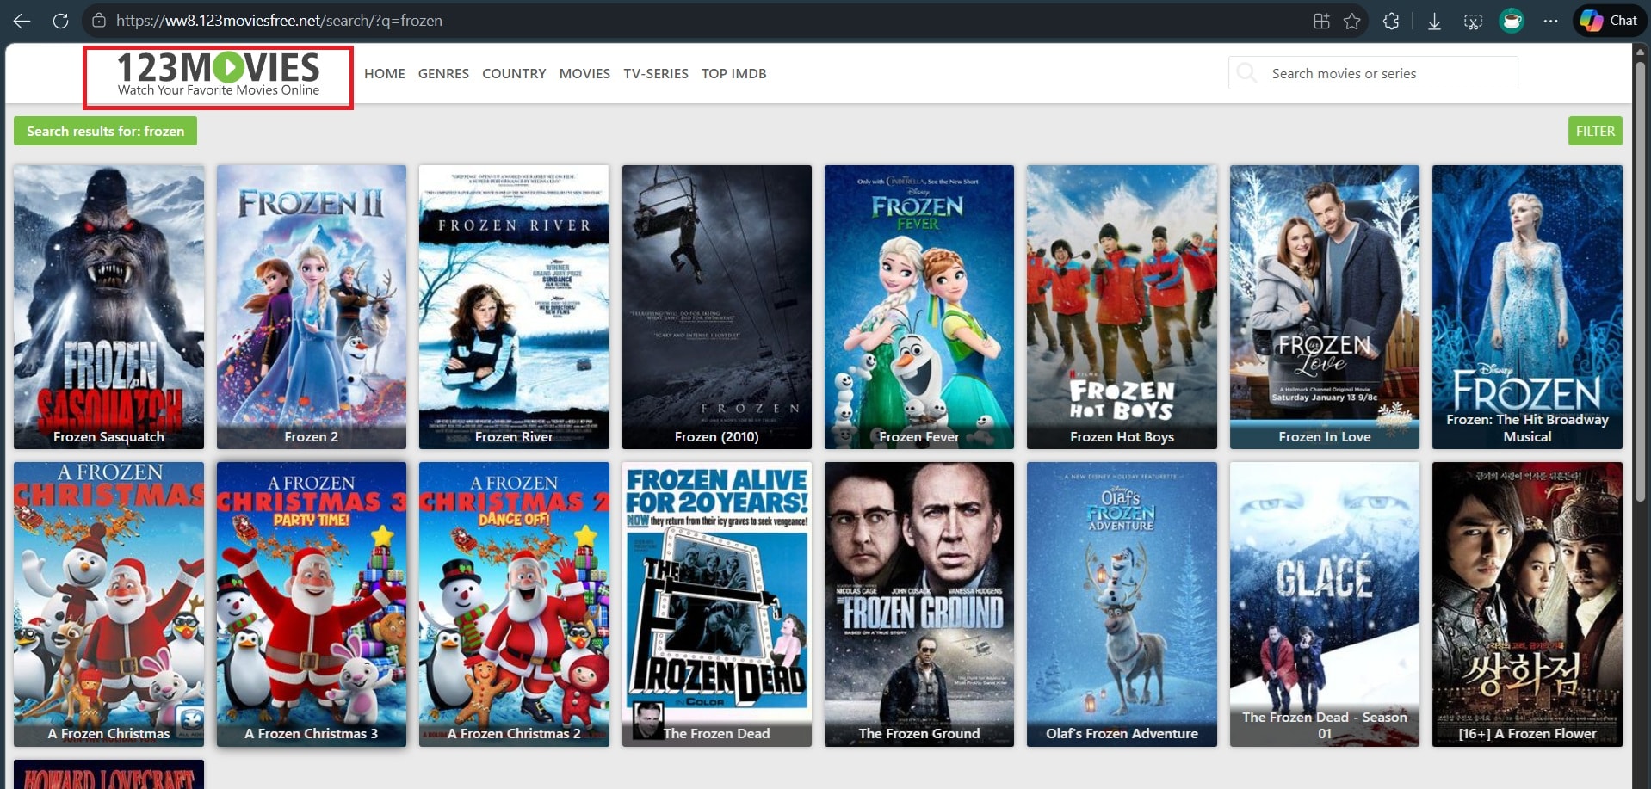Viewport: 1651px width, 789px height.
Task: Click the coffee cup extension icon
Action: 1511,20
